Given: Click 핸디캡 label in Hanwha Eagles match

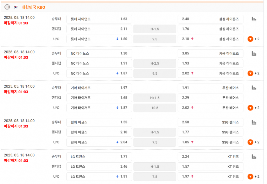Looking at the screenshot, I should pos(56,132).
